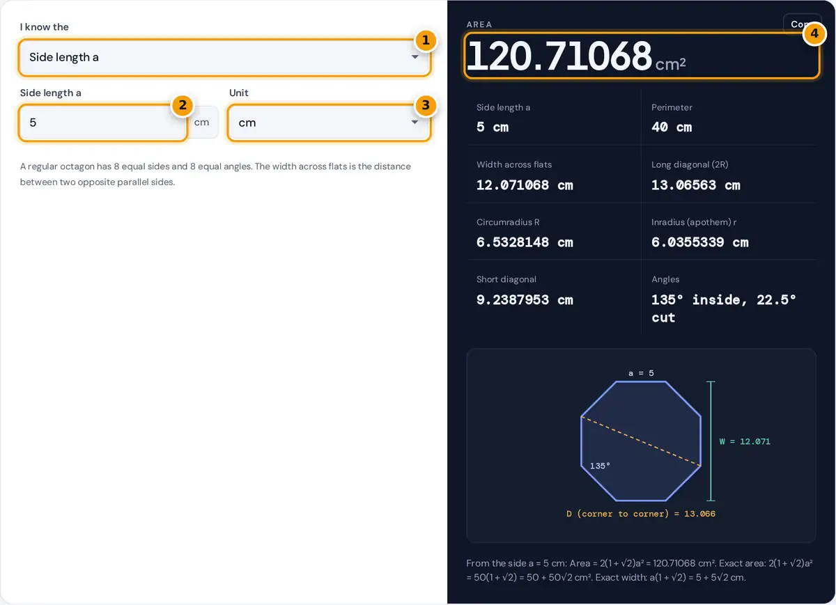Click the Angles value 135° inside
836x605 pixels.
(x=724, y=308)
